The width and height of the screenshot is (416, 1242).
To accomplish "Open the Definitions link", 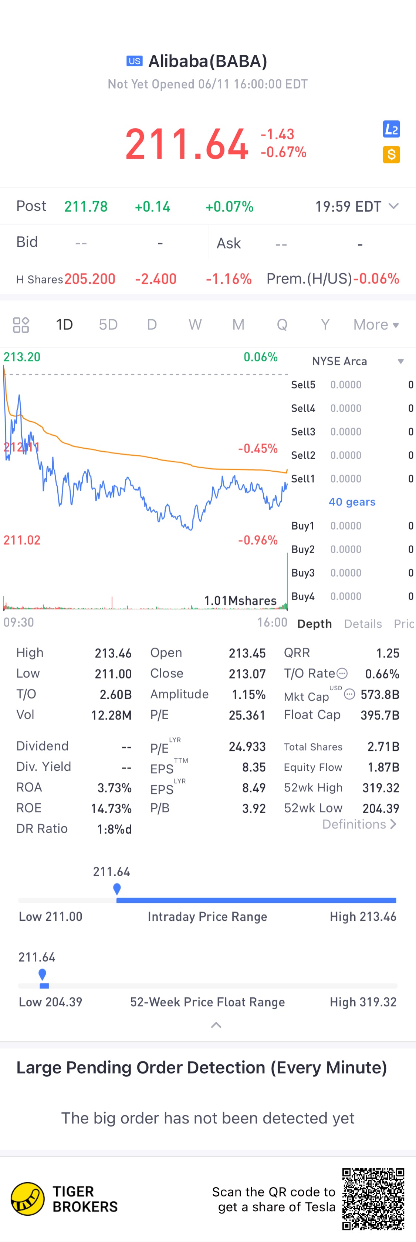I will pyautogui.click(x=359, y=824).
